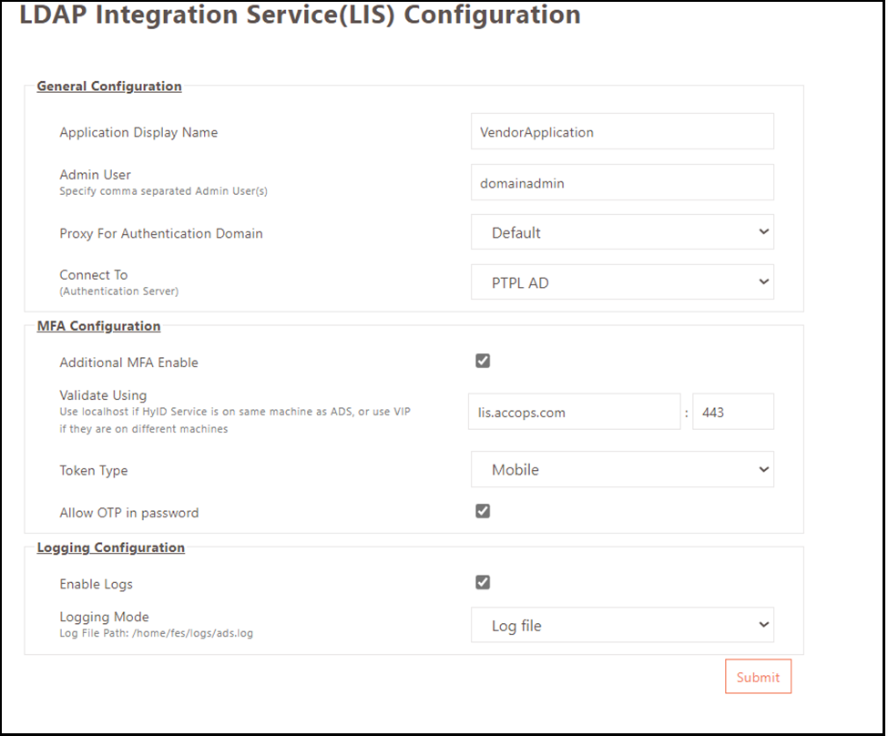Click the Application Display Name text field
This screenshot has width=888, height=736.
point(622,132)
